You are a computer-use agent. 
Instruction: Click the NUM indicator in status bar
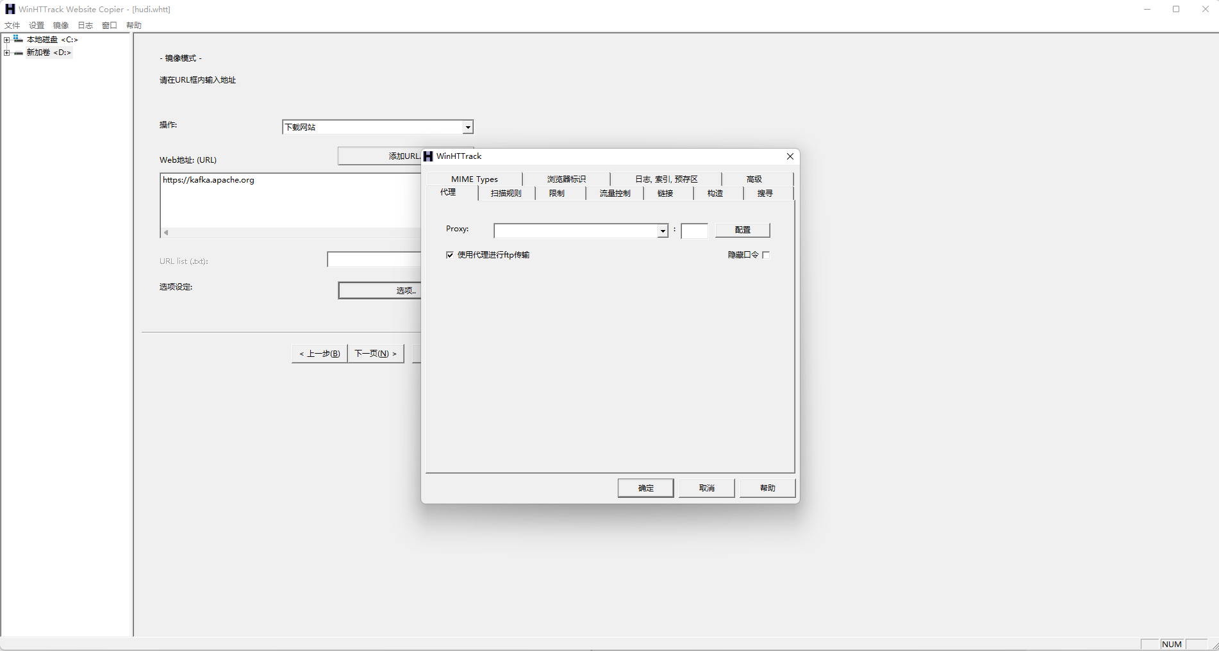click(1172, 645)
